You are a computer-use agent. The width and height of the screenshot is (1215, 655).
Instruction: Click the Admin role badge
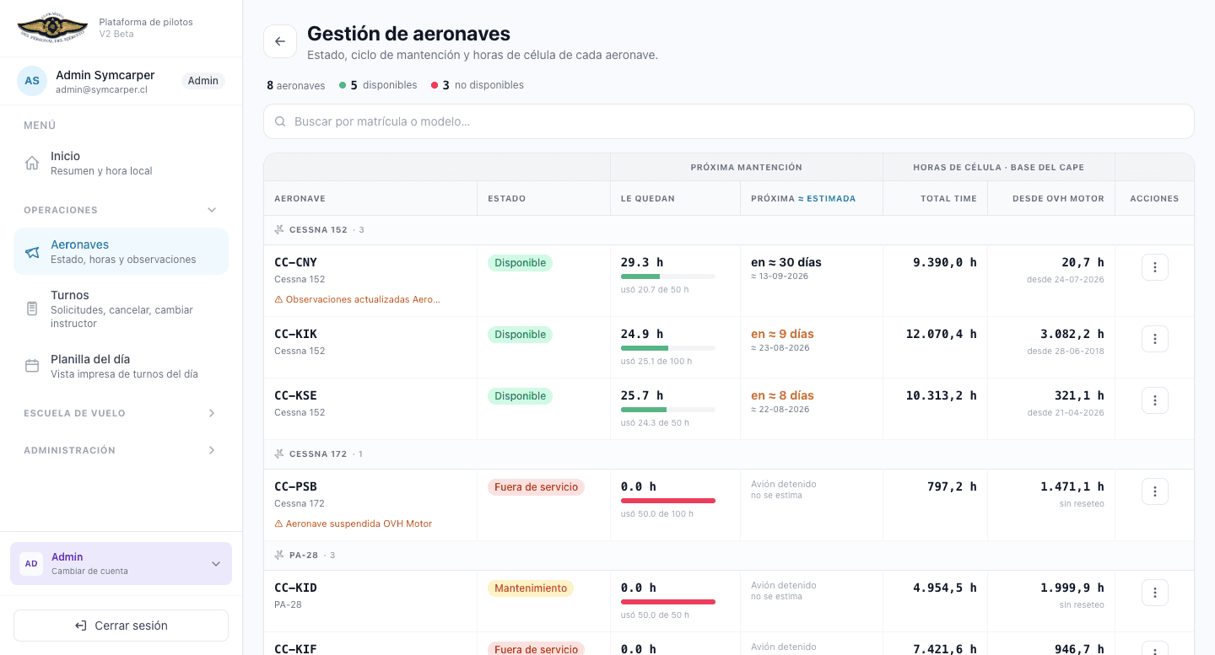point(202,81)
